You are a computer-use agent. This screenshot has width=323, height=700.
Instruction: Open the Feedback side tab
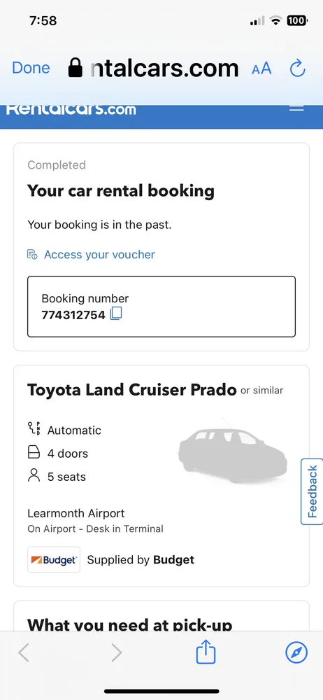pyautogui.click(x=313, y=491)
